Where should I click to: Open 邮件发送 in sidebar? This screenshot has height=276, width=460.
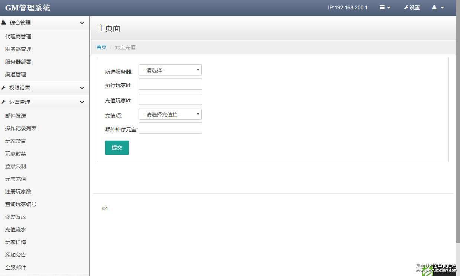pos(16,116)
